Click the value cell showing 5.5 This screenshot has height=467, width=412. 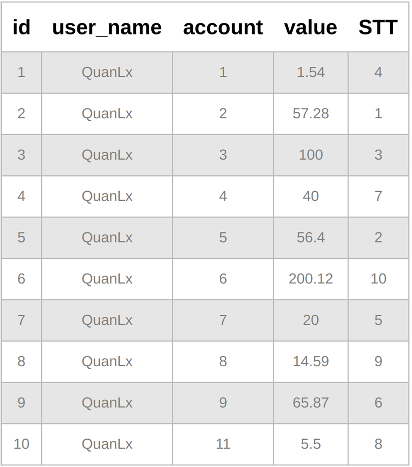click(311, 444)
